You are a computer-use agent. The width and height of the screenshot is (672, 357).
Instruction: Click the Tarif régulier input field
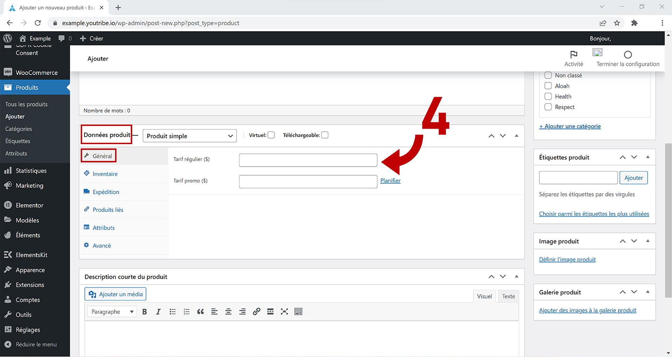point(308,160)
